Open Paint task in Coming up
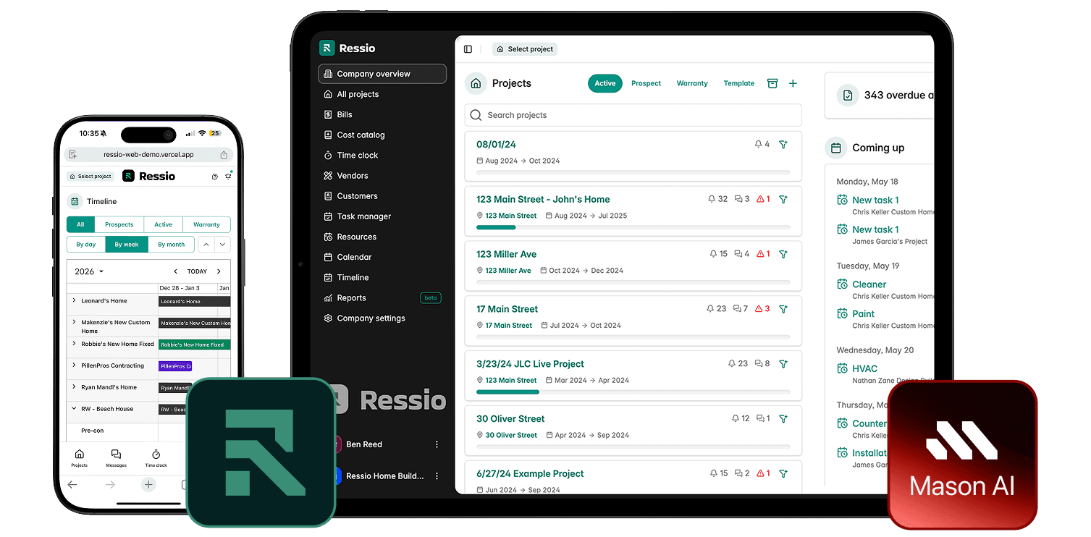The height and width of the screenshot is (537, 1091). (863, 314)
